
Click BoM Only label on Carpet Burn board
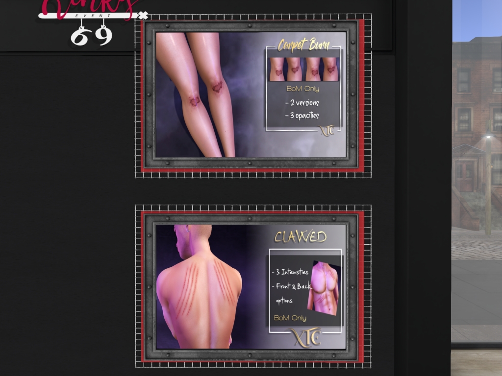[x=302, y=89]
